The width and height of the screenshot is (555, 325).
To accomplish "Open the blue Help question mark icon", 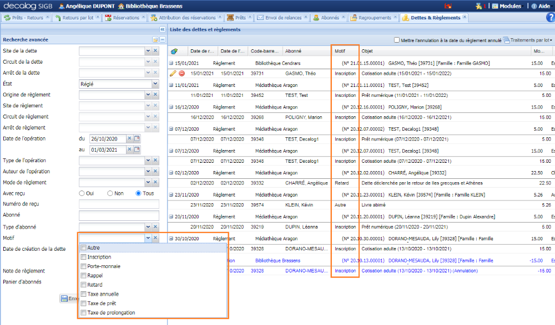I will click(x=550, y=18).
